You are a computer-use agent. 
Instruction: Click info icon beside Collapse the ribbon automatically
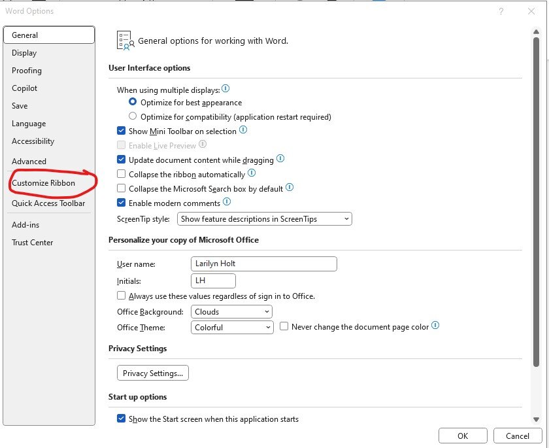[252, 173]
